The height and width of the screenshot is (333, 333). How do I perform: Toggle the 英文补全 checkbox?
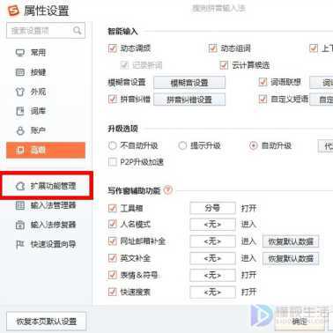(x=113, y=258)
